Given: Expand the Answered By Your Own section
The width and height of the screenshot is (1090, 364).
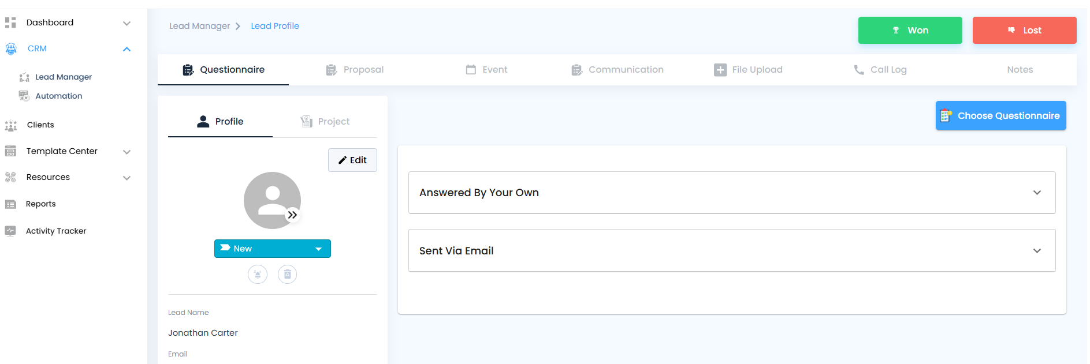Looking at the screenshot, I should 732,193.
